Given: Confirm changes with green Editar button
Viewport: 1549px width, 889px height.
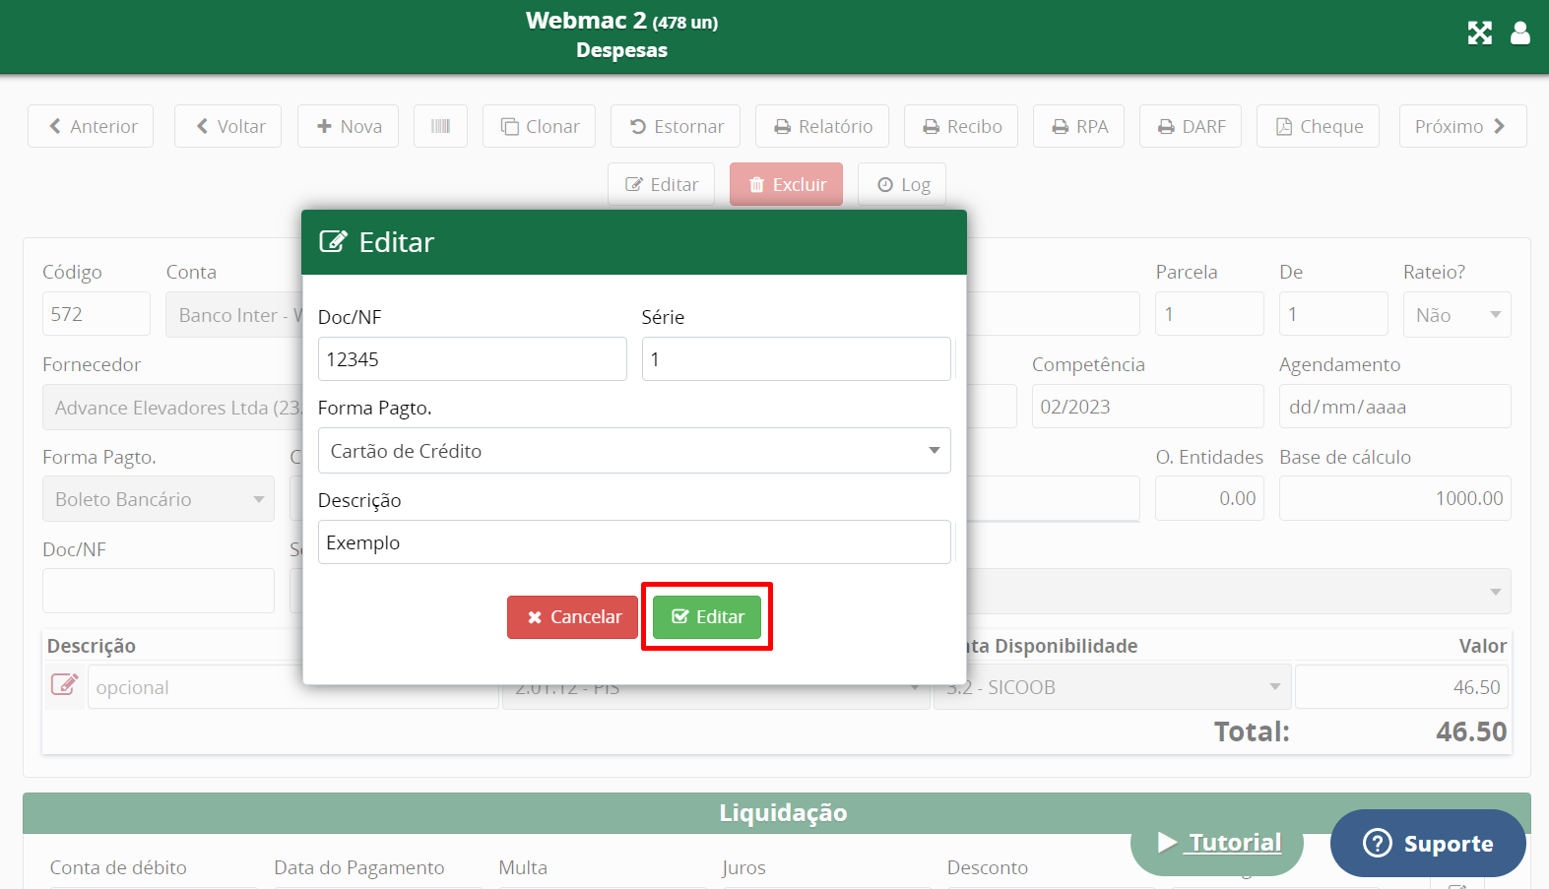Looking at the screenshot, I should coord(707,617).
